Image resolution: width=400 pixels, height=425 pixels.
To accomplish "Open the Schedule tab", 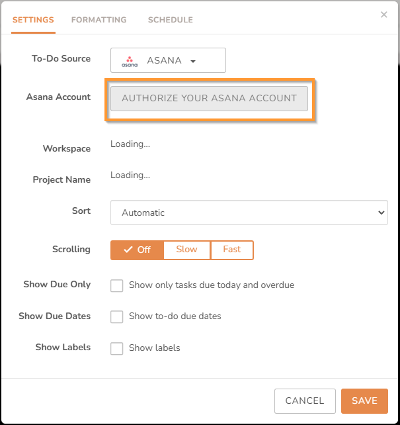I will point(170,20).
